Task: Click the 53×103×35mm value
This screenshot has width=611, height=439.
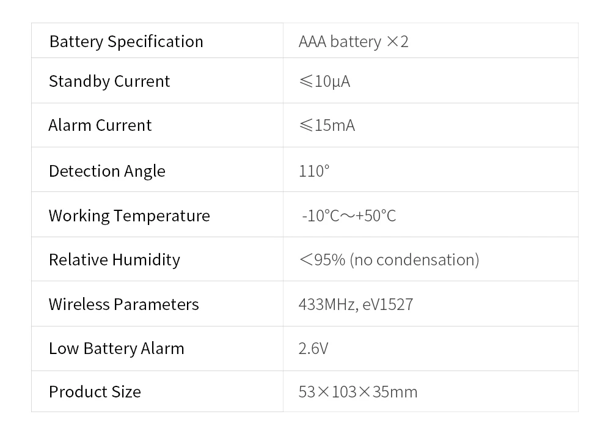Action: (358, 392)
